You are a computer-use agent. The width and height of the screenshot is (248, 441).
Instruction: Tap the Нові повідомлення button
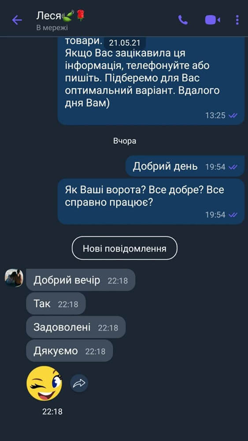click(124, 248)
